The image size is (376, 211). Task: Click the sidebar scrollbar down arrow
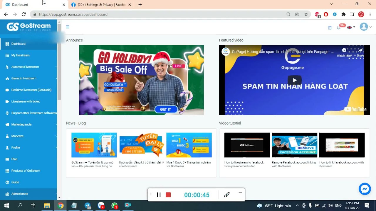pos(59,198)
